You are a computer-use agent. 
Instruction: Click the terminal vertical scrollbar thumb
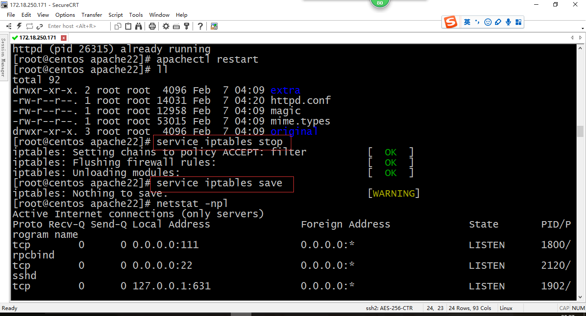click(580, 131)
